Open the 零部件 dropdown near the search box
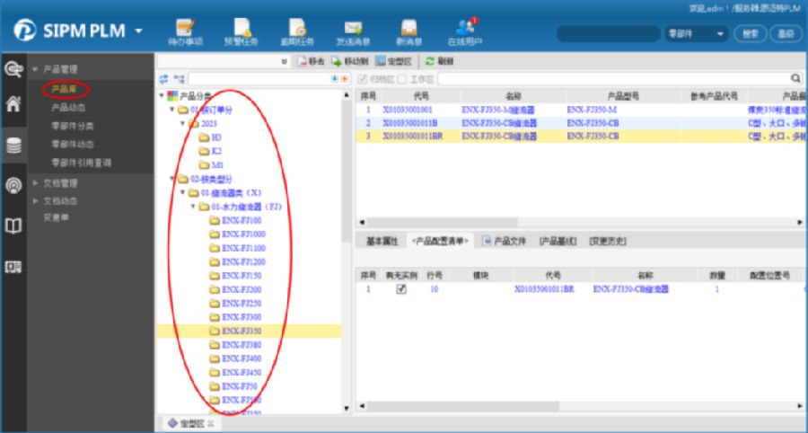808x433 pixels. [697, 33]
